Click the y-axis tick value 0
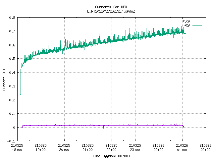212x159 pixels. 14,127
